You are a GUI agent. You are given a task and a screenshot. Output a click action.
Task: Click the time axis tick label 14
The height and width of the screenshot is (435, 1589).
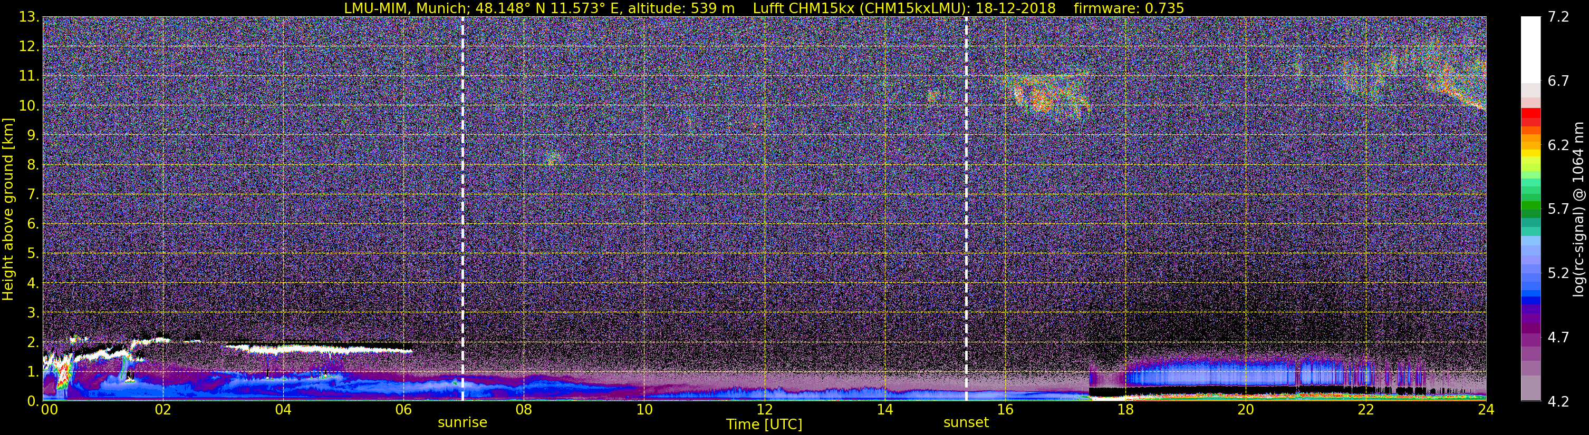[x=884, y=410]
